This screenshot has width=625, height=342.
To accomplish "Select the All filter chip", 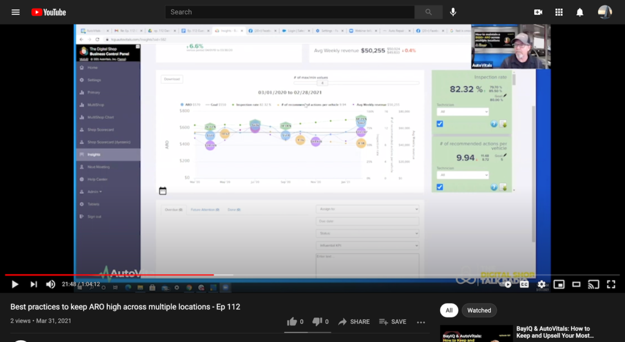I will coord(449,310).
